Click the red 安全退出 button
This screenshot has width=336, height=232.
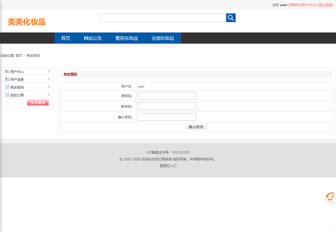[38, 102]
